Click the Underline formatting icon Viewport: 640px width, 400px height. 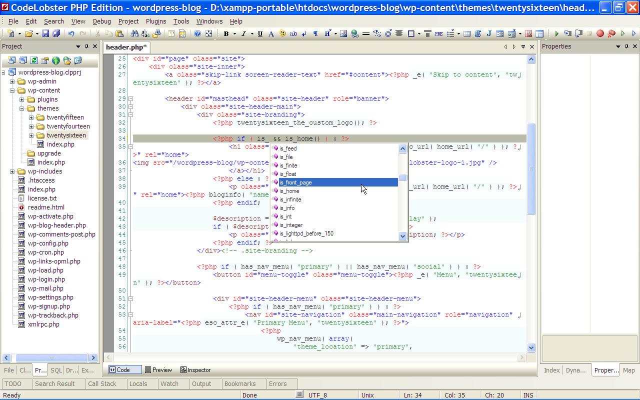[260, 33]
